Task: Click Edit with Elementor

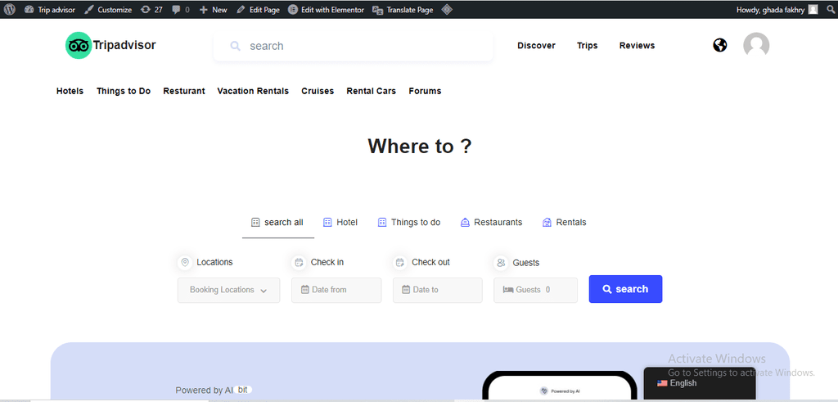Action: pos(326,10)
